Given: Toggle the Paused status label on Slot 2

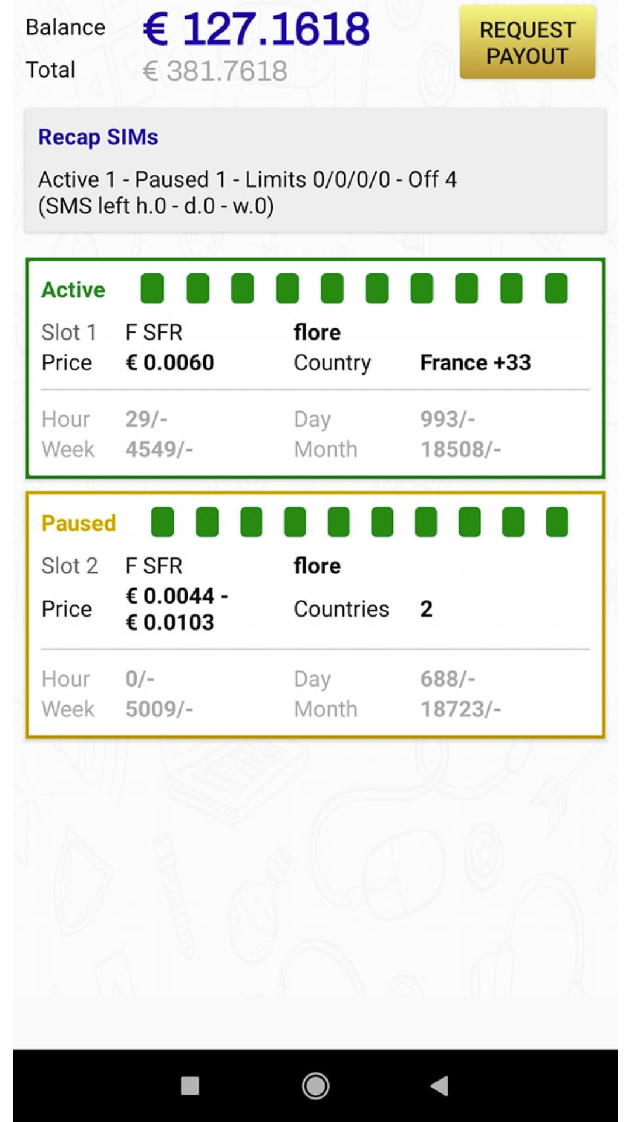Looking at the screenshot, I should (78, 523).
